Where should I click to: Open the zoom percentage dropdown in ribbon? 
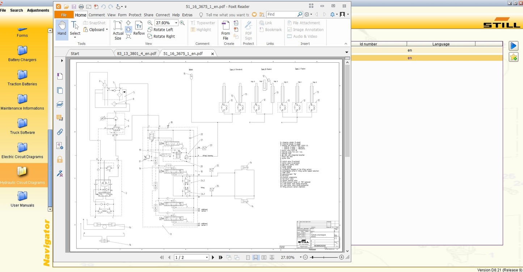(176, 23)
